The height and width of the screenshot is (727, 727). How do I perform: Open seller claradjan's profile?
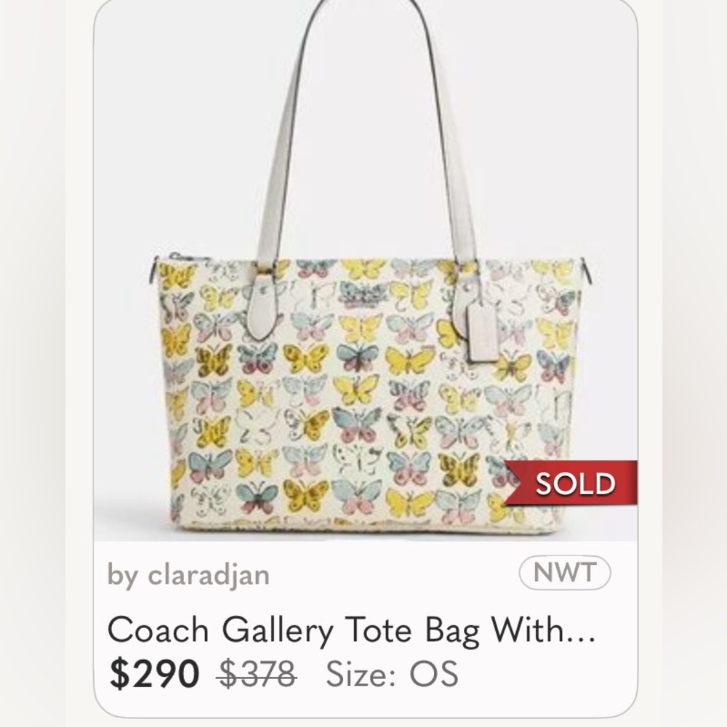point(209,574)
